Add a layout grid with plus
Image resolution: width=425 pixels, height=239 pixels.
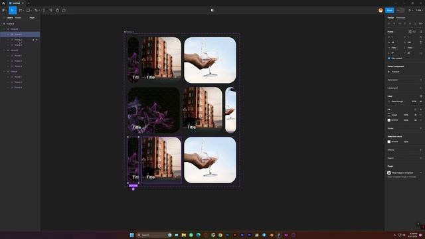(421, 88)
